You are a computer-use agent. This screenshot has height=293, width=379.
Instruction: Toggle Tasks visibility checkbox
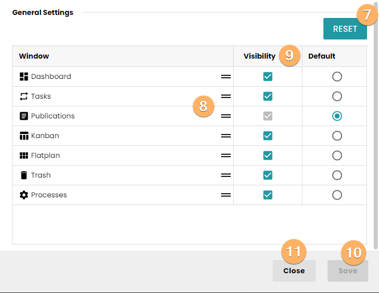point(268,96)
